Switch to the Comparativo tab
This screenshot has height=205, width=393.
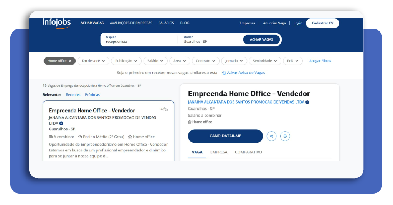click(x=248, y=152)
